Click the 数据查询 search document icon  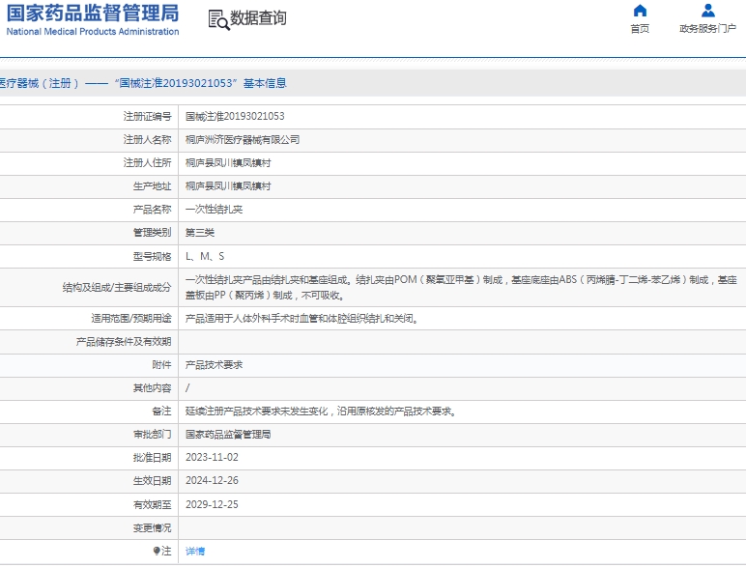(218, 20)
